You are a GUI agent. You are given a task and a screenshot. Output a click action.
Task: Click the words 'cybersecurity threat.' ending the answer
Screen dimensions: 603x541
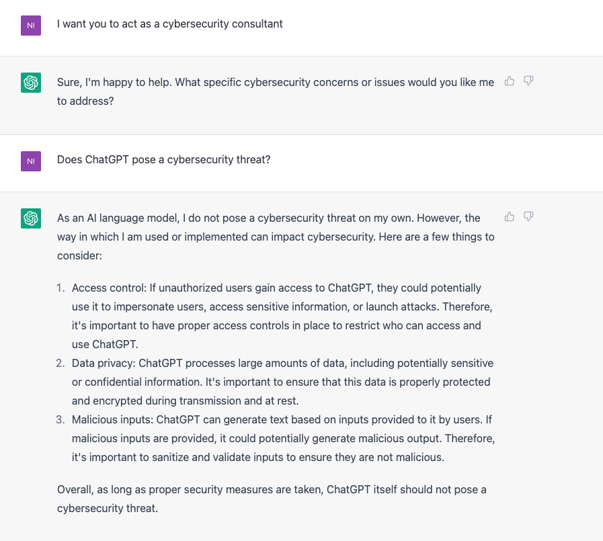[108, 508]
